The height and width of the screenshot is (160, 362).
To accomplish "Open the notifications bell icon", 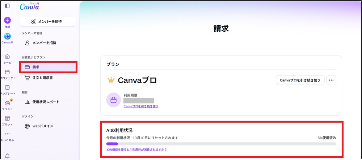I will (x=7, y=156).
